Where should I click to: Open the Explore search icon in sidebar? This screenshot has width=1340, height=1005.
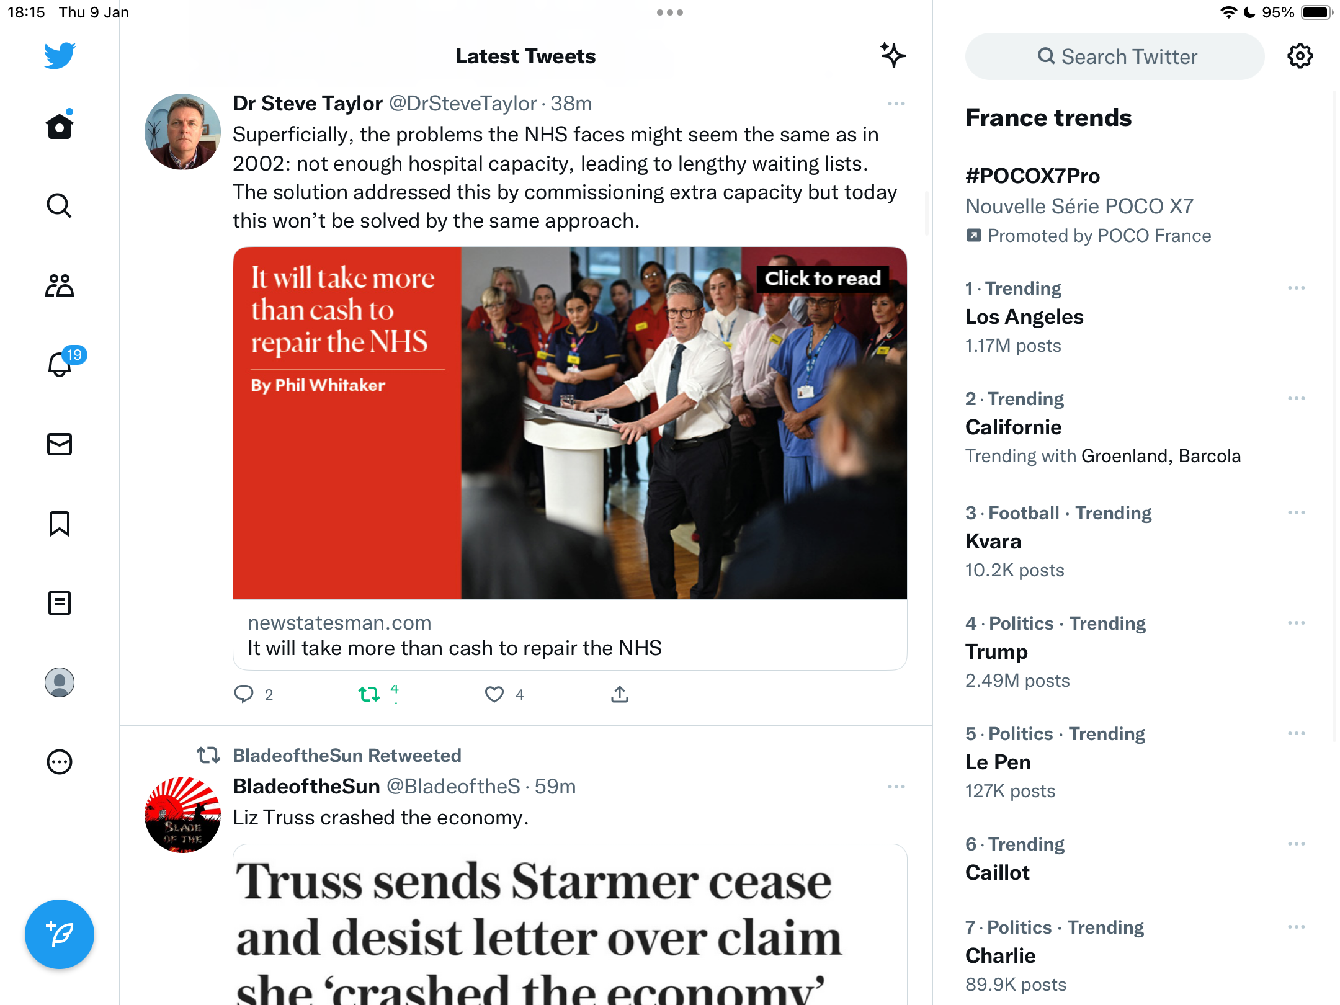click(60, 205)
